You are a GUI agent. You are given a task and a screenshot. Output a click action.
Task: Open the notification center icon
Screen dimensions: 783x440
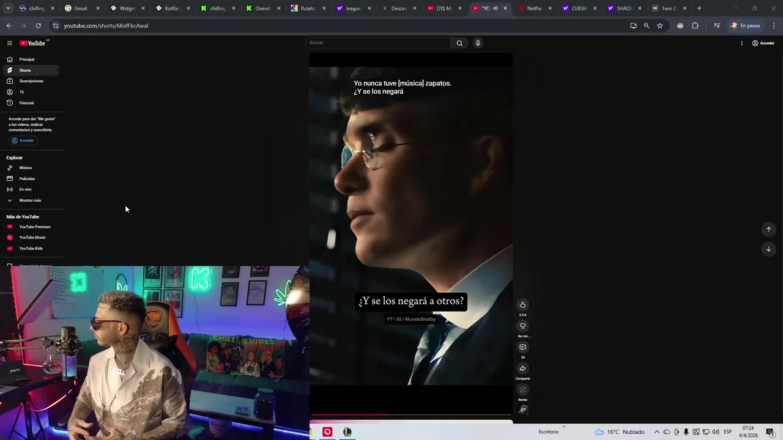coord(770,432)
